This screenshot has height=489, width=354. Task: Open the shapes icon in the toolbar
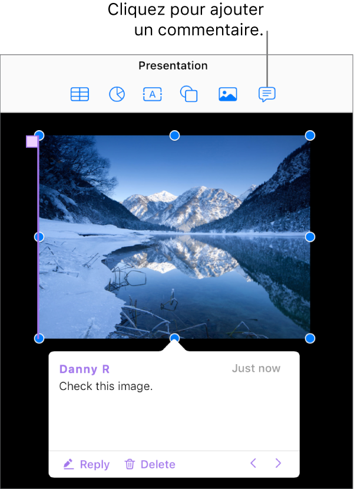189,94
